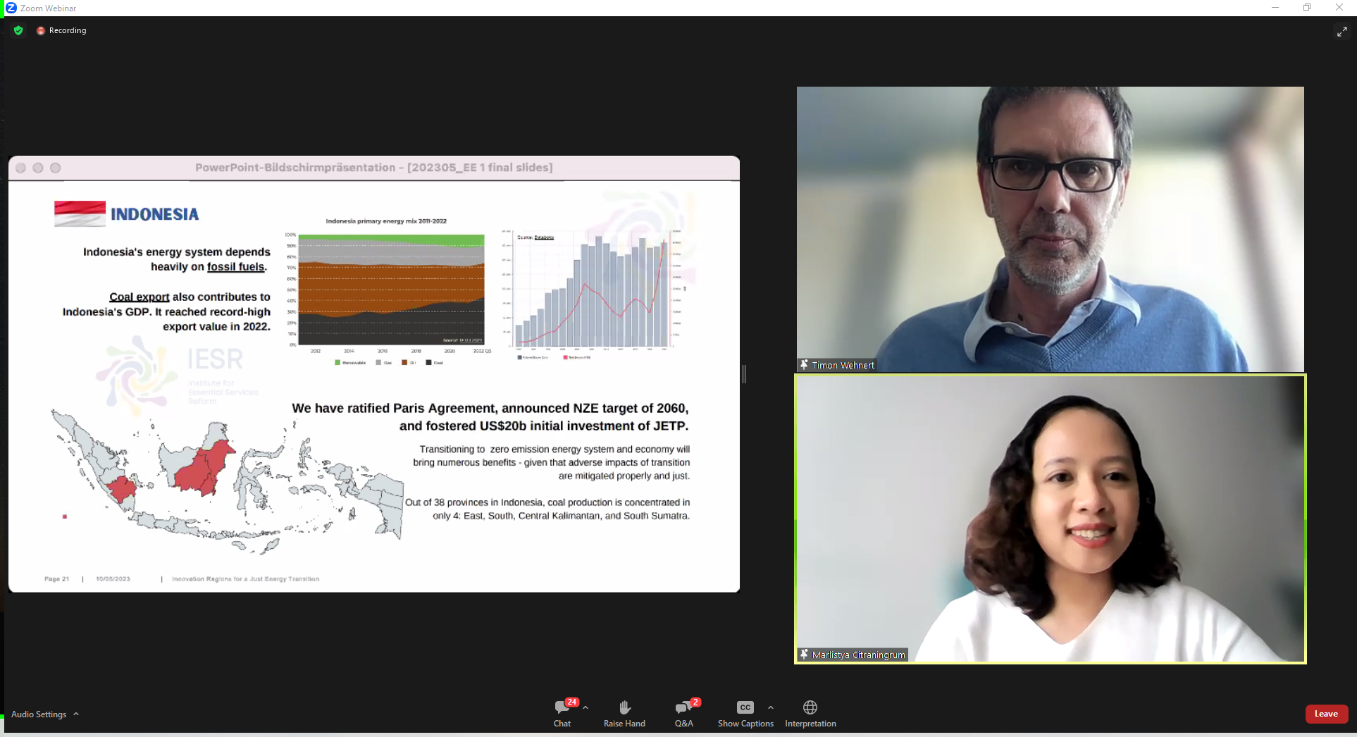This screenshot has width=1357, height=737.
Task: Enter full screen with the expand arrows icon
Action: [x=1341, y=32]
